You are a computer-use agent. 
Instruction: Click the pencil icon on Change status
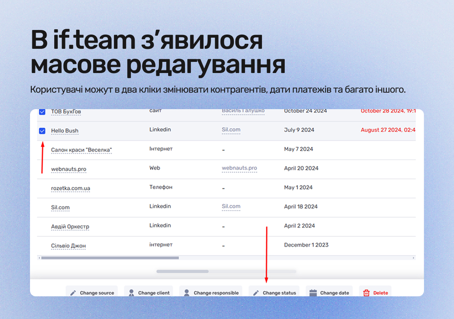(x=256, y=293)
